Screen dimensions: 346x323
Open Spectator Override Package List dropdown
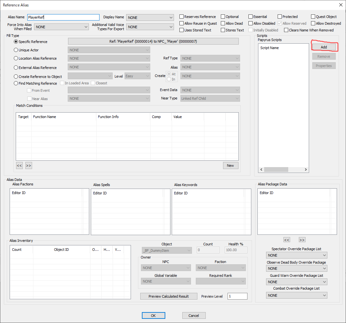coord(297,255)
